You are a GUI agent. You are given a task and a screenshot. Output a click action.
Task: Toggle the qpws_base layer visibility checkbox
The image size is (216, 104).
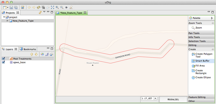tap(4, 62)
